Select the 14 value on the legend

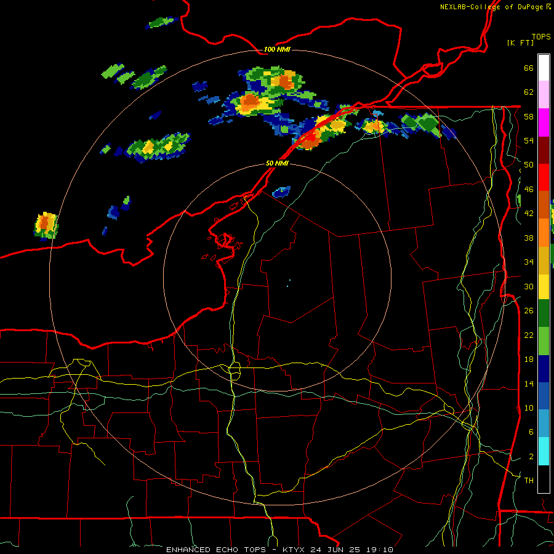pyautogui.click(x=529, y=383)
